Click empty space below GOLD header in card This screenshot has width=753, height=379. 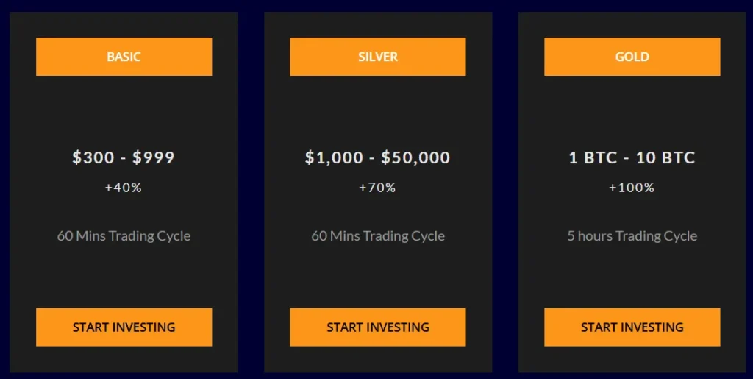click(632, 110)
